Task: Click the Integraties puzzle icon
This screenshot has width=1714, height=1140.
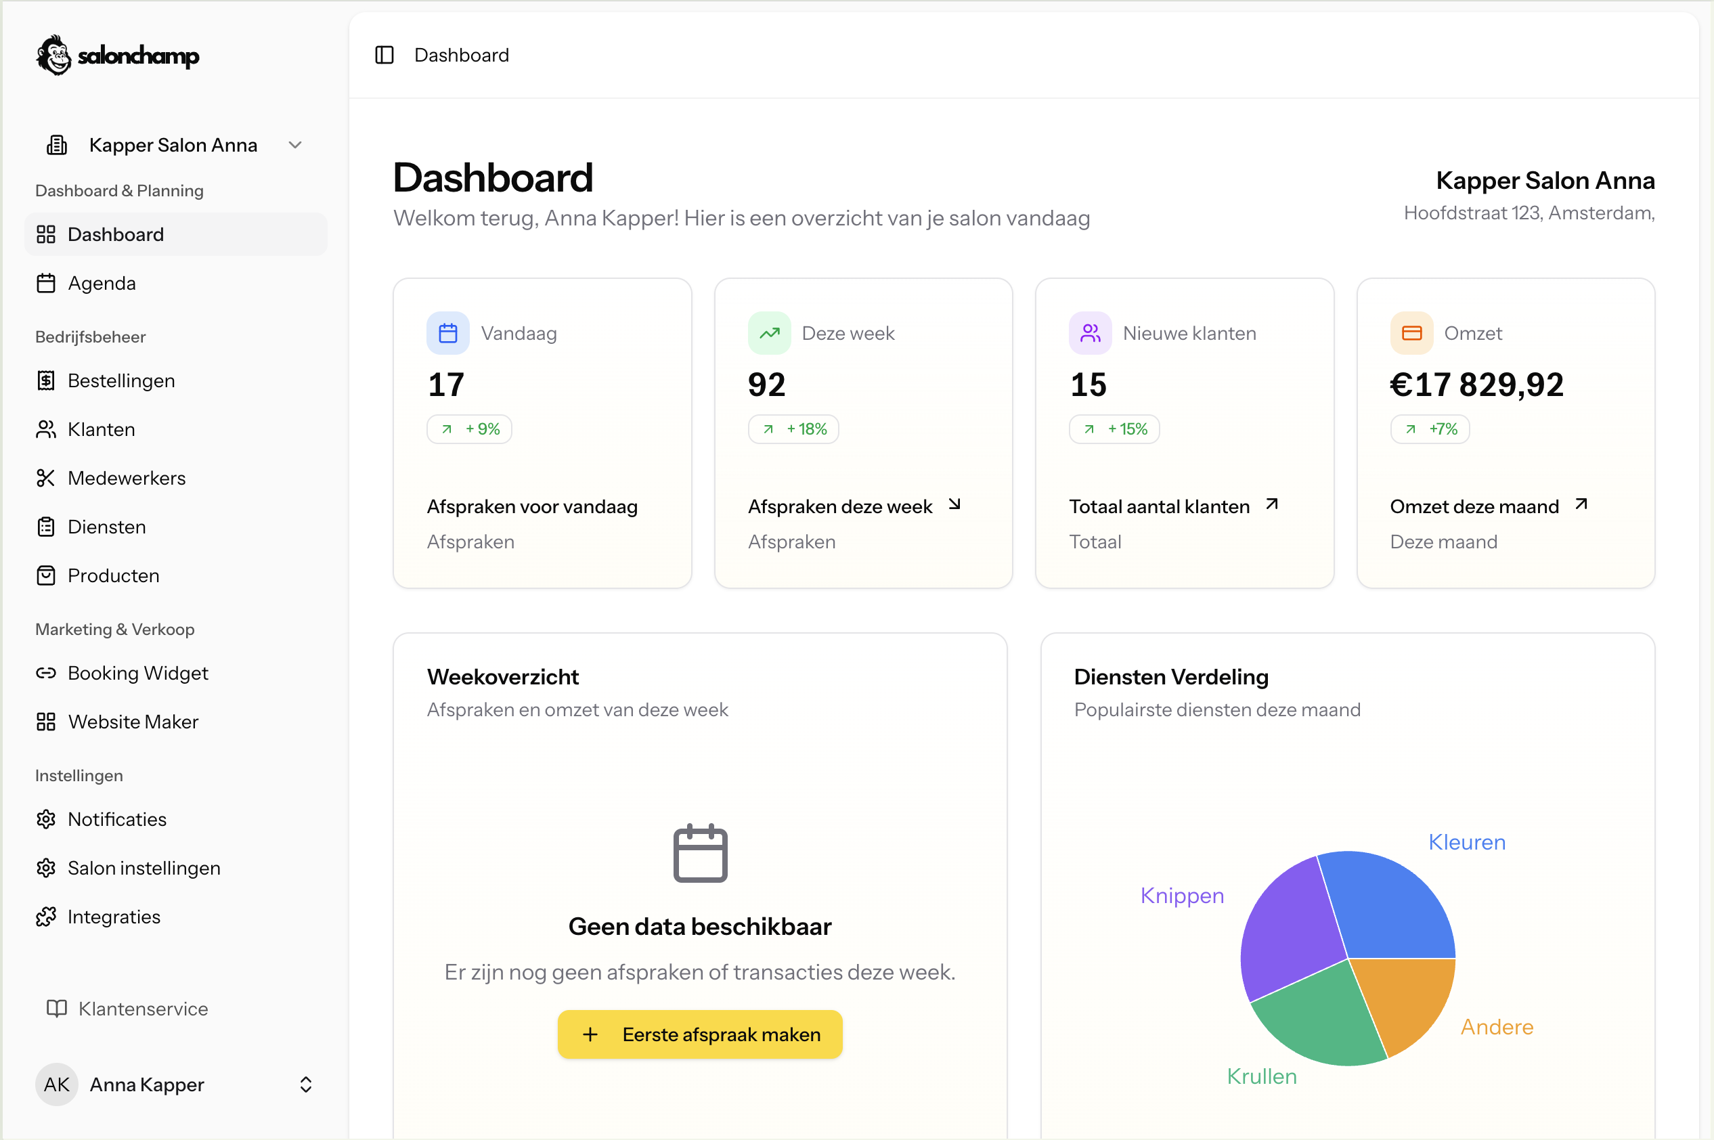Action: coord(46,916)
